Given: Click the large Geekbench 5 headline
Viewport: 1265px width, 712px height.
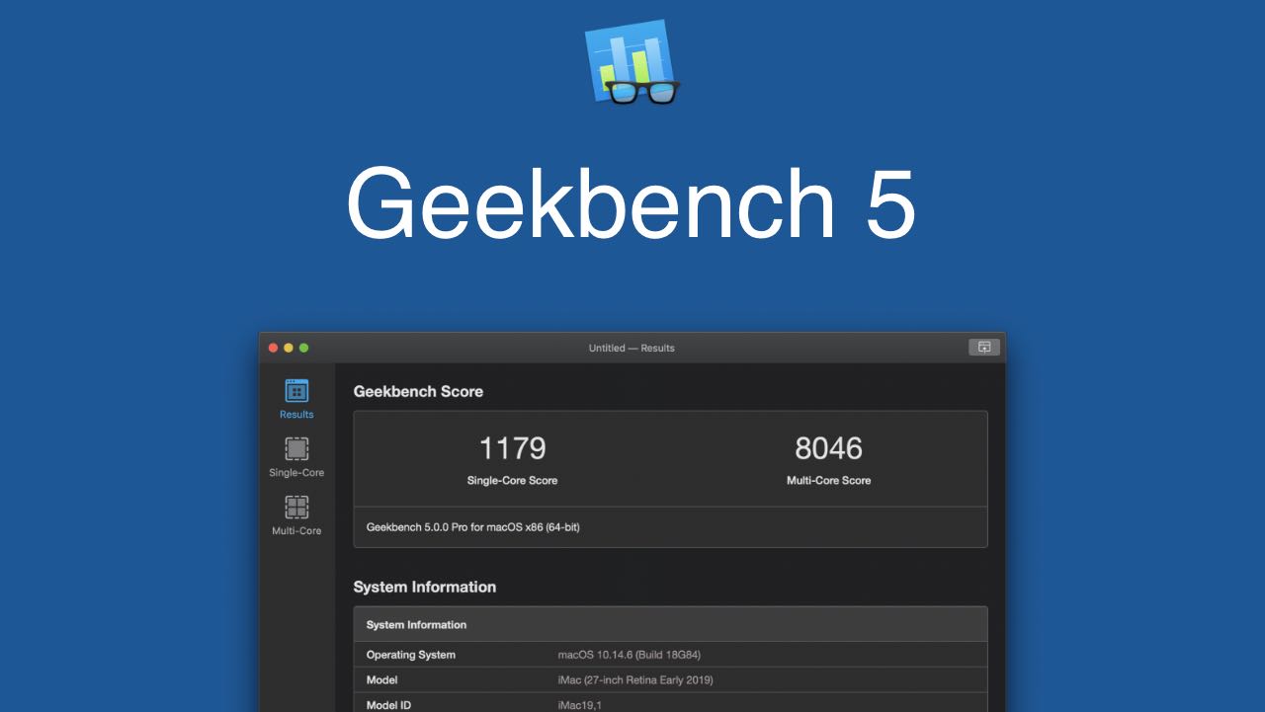Looking at the screenshot, I should pos(632,203).
